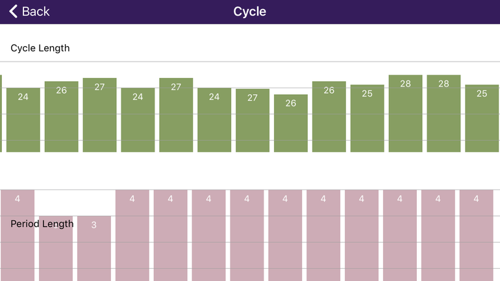Tap the back chevron arrow icon
Screen dimensions: 500x281
(13, 12)
